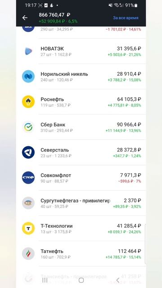The height and width of the screenshot is (288, 162).
Task: Open the 'За все время' period selector
Action: (126, 18)
